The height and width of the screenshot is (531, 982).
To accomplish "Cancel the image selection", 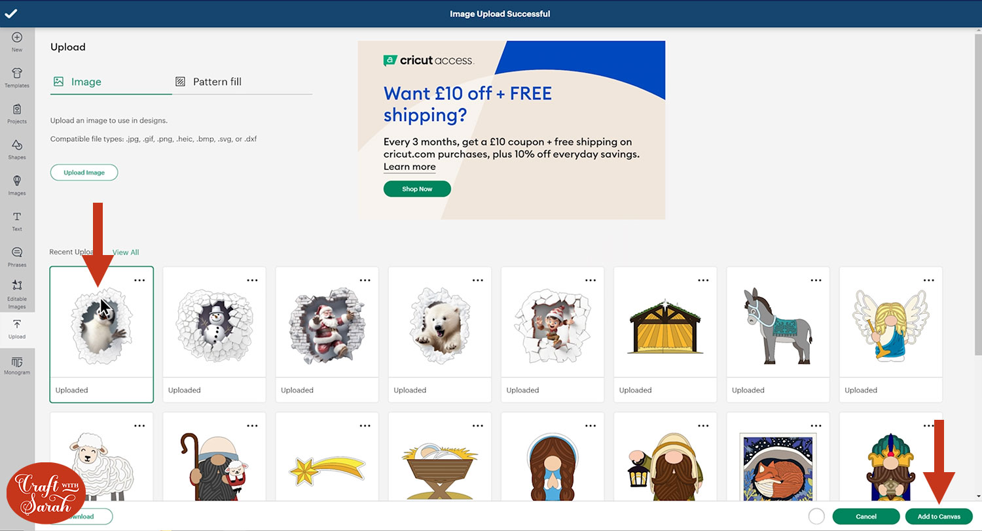I will coord(866,517).
